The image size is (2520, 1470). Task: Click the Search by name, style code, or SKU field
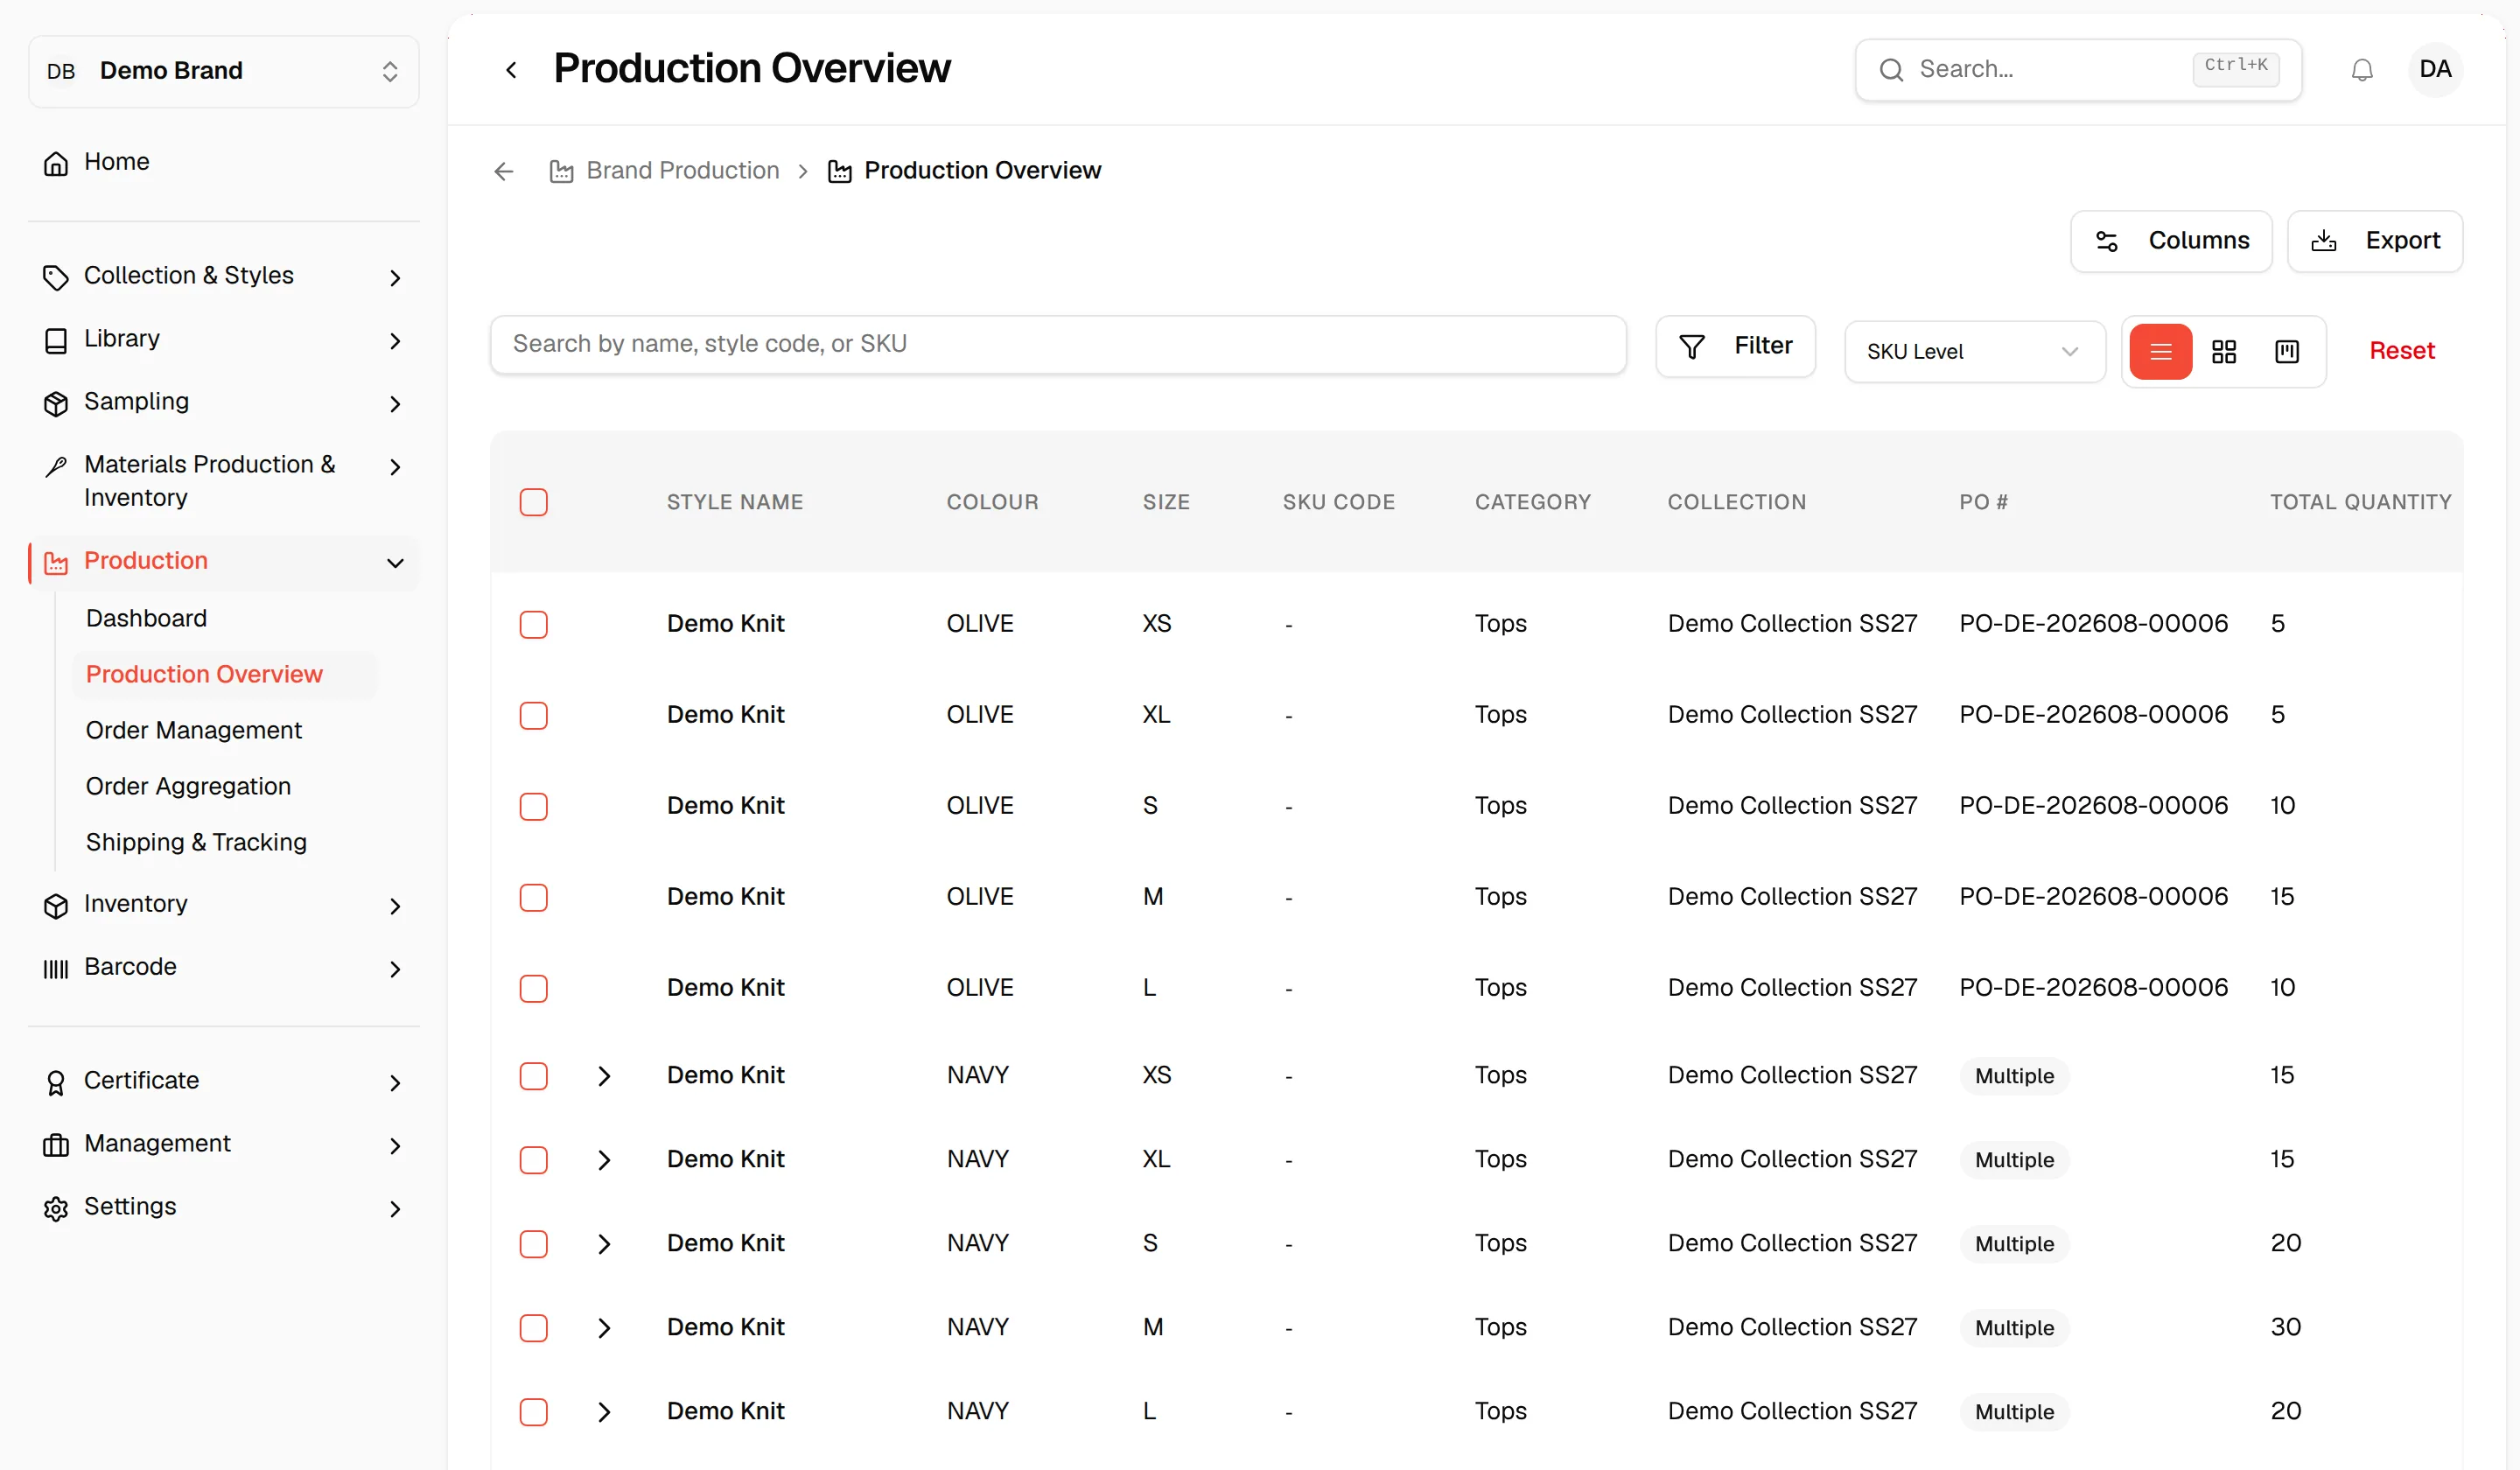[x=1057, y=344]
